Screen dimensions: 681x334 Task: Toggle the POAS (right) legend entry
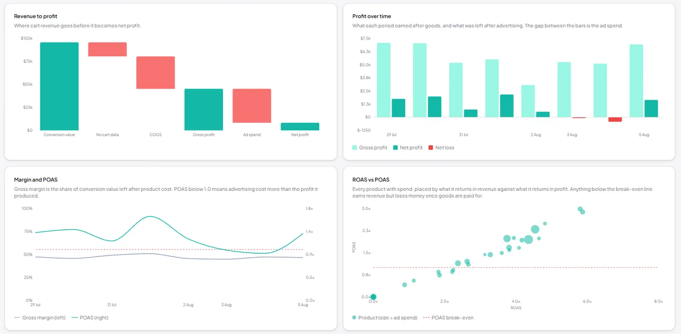(x=90, y=317)
